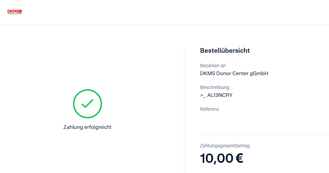This screenshot has width=329, height=173.
Task: Click the ">_" prompt symbol in the description
Action: pyautogui.click(x=203, y=96)
